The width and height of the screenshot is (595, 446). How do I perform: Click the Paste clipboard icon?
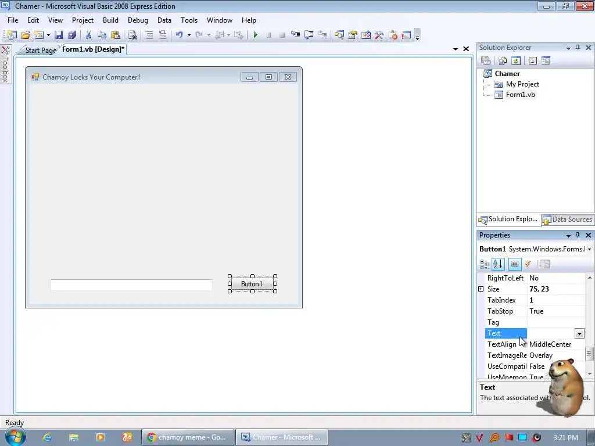click(x=116, y=35)
